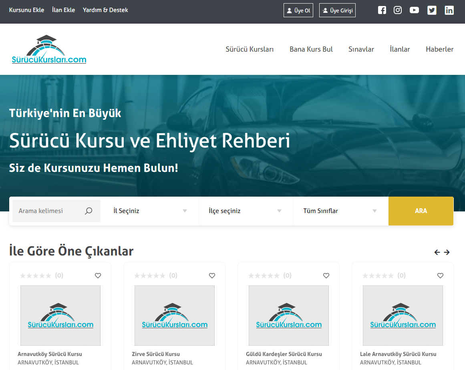Click ARNAVUTKÖY, İSTANBUL under Zirve Sürücü Kursu
This screenshot has width=465, height=370.
[162, 362]
